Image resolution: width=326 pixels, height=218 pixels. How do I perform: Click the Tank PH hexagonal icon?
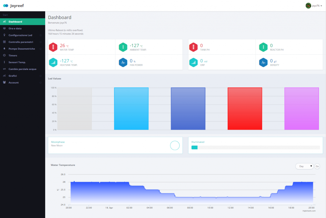[193, 47]
